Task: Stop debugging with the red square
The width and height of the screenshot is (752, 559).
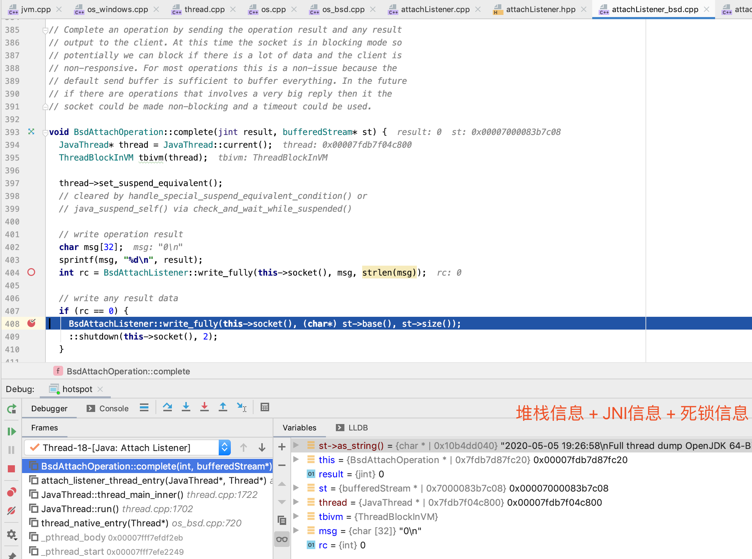Action: tap(11, 469)
